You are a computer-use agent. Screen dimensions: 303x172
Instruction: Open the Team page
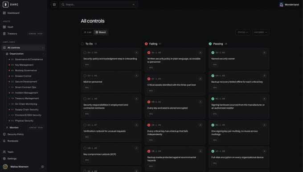pos(10,152)
